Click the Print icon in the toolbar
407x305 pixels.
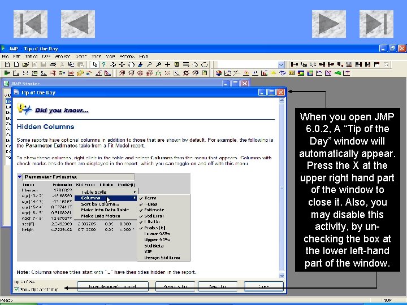(x=53, y=64)
